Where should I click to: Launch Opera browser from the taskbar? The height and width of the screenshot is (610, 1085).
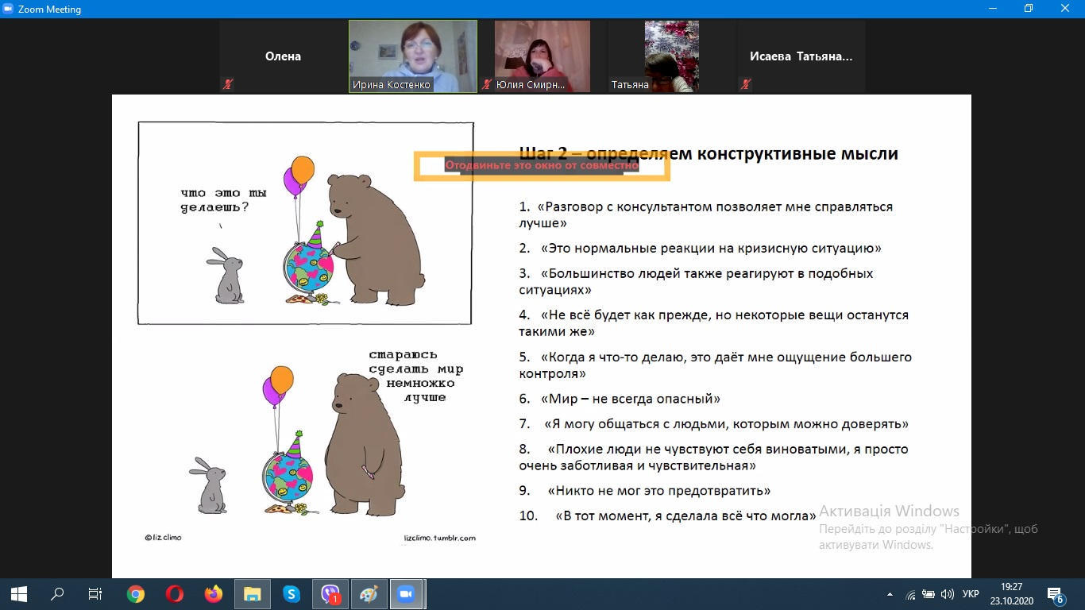point(175,594)
